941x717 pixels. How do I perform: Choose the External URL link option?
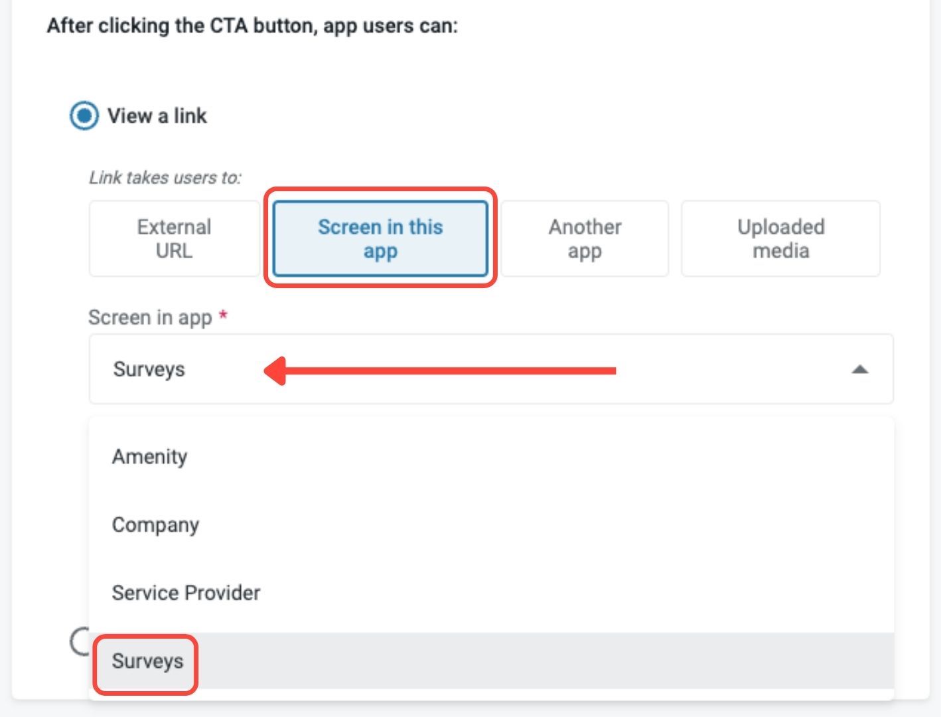[x=174, y=238]
